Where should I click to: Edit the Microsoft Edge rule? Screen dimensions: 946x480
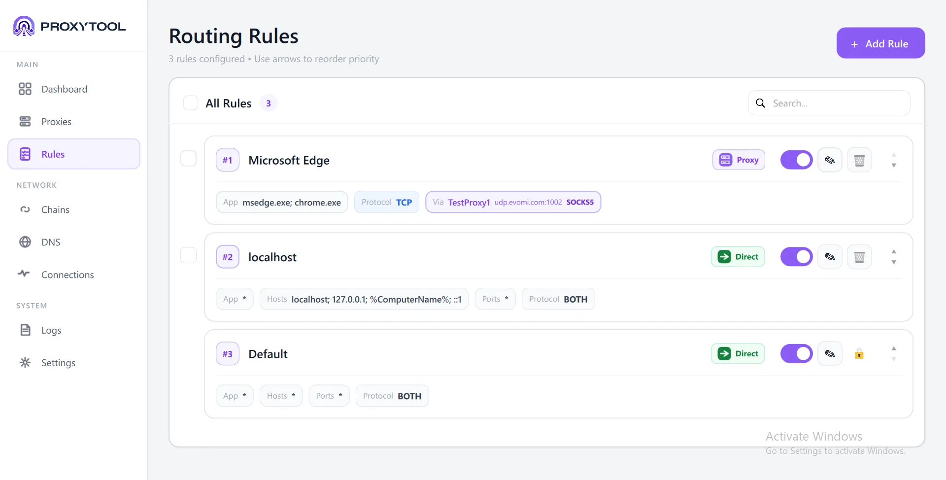(830, 160)
